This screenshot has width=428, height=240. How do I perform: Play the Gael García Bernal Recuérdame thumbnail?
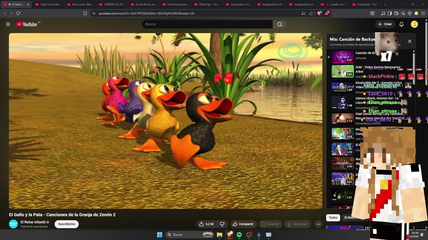pos(342,118)
